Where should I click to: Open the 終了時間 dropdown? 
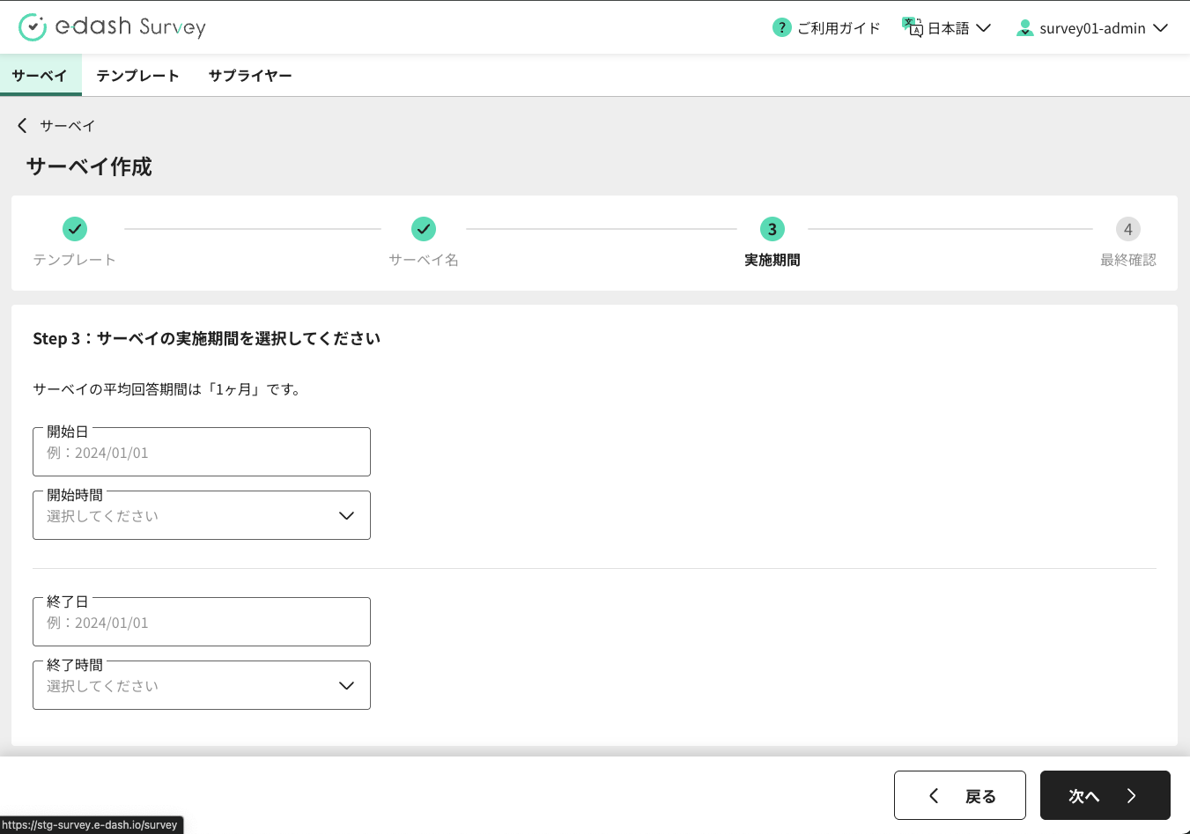[x=202, y=685]
